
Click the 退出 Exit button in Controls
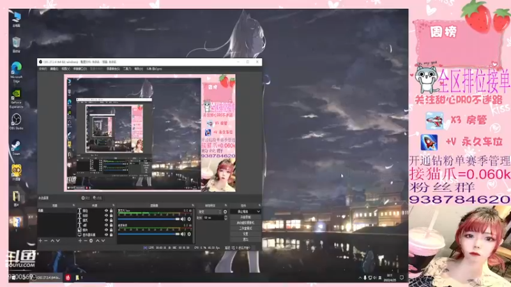click(x=245, y=240)
